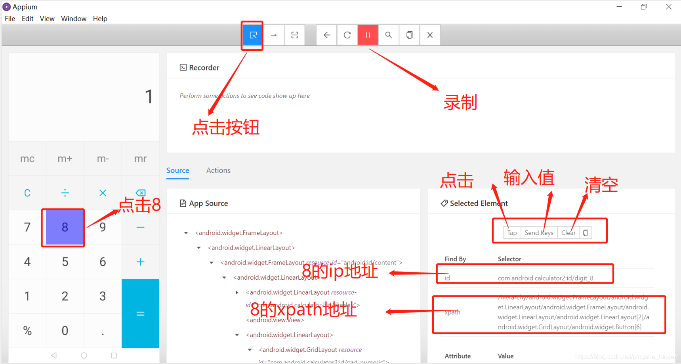
Task: Tap the plus operator key
Action: 140,262
